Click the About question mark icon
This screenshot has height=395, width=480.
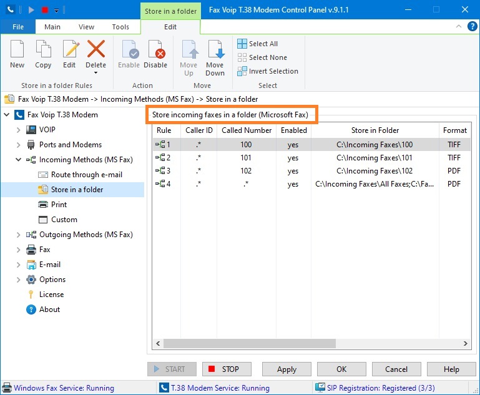click(31, 310)
